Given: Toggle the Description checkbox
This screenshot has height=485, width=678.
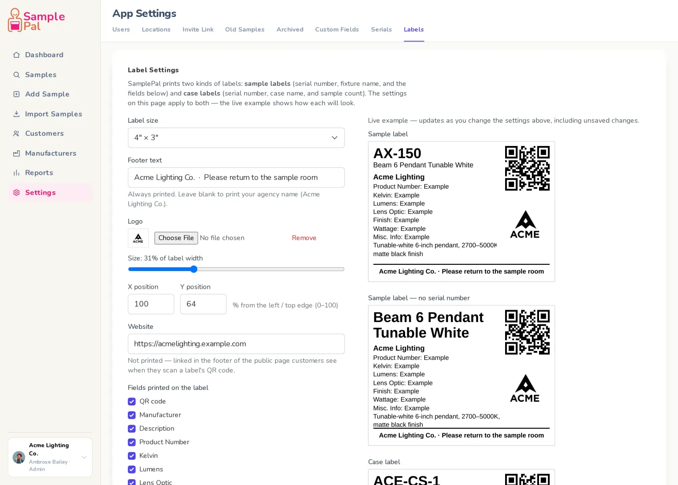Looking at the screenshot, I should click(x=132, y=429).
